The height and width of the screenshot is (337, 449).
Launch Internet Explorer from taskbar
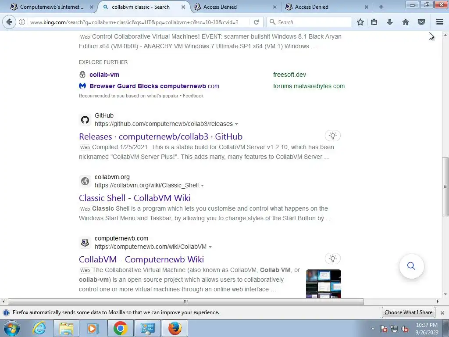[x=39, y=328]
